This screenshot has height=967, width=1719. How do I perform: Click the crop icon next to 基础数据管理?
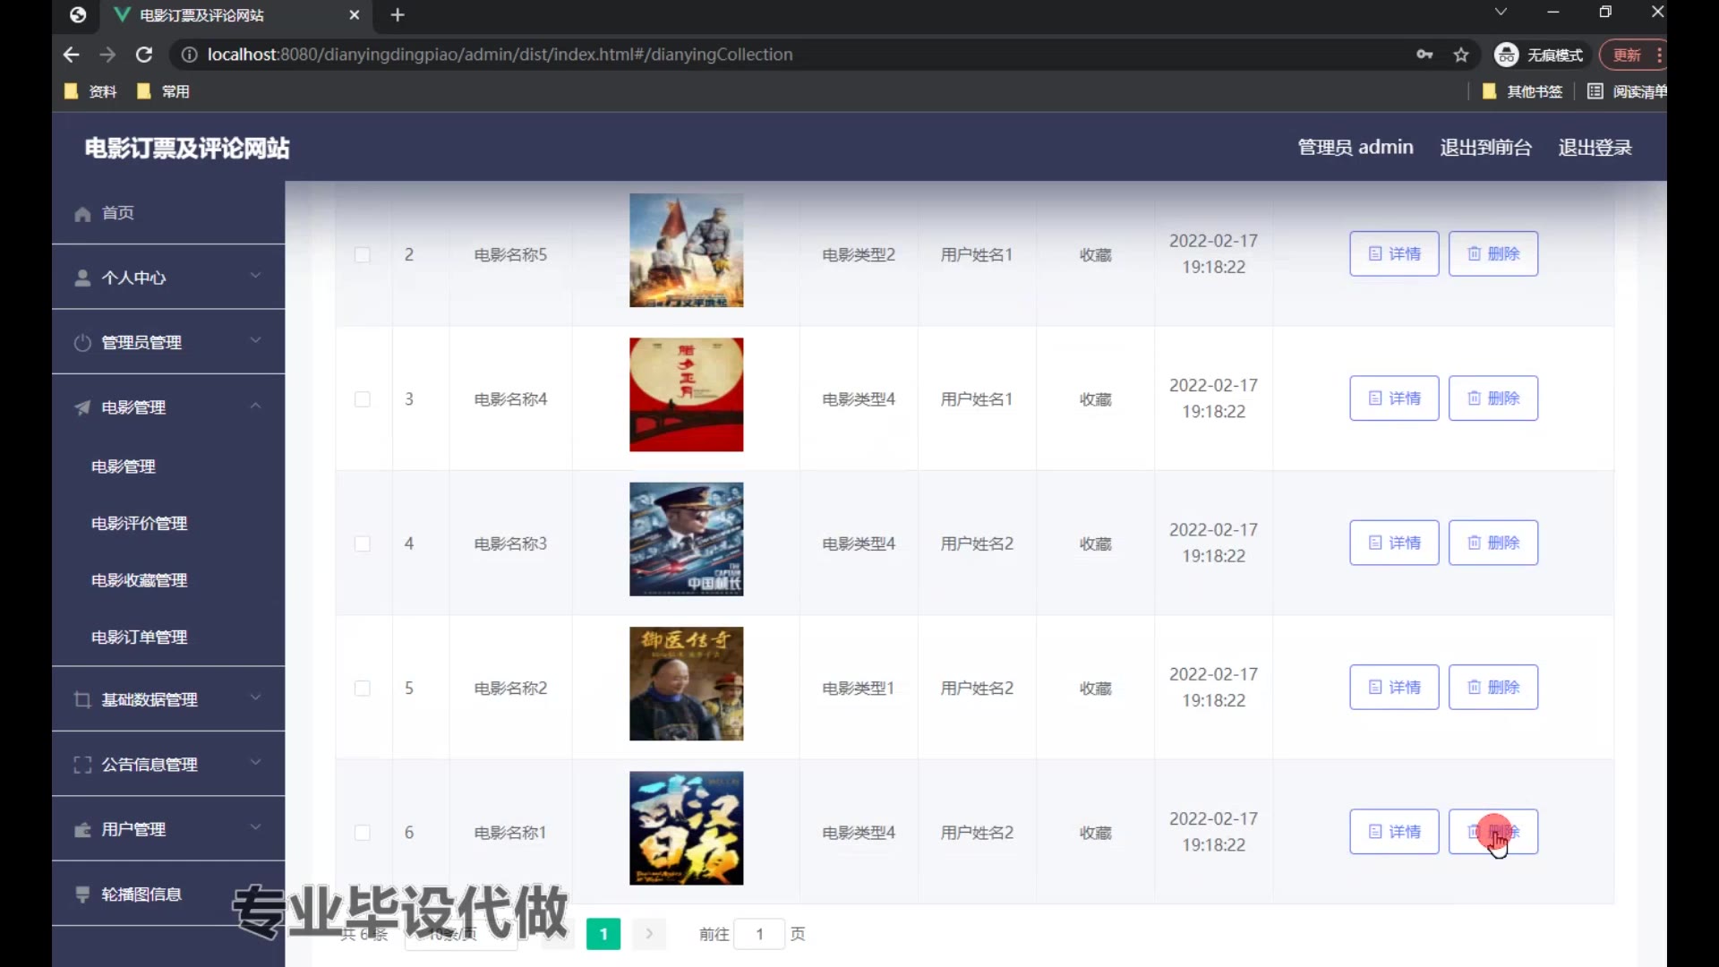click(82, 700)
